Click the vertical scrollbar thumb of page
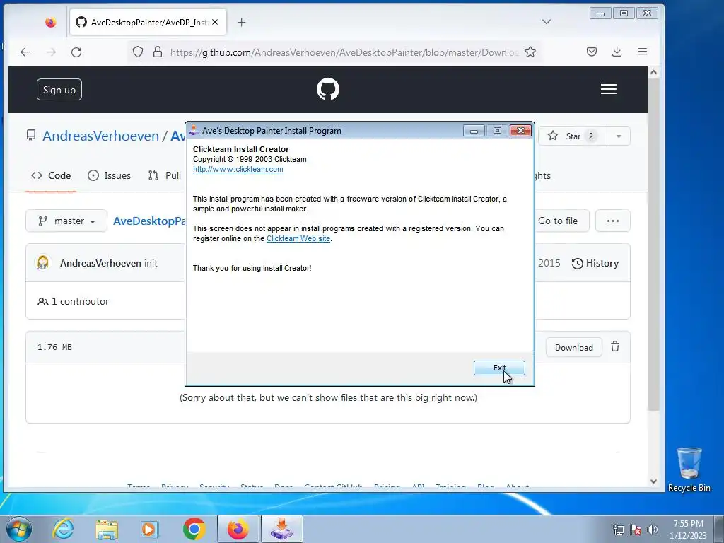 tap(653, 245)
